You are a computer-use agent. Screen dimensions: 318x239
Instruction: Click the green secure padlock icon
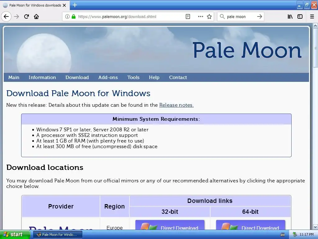tap(74, 16)
